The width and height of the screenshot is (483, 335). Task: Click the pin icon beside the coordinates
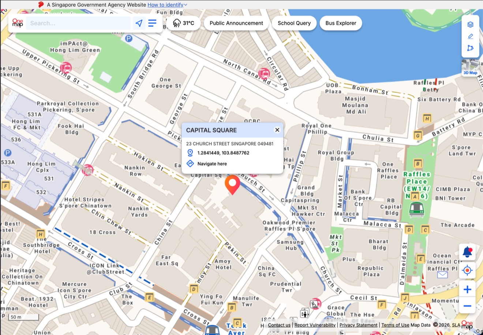coord(190,153)
